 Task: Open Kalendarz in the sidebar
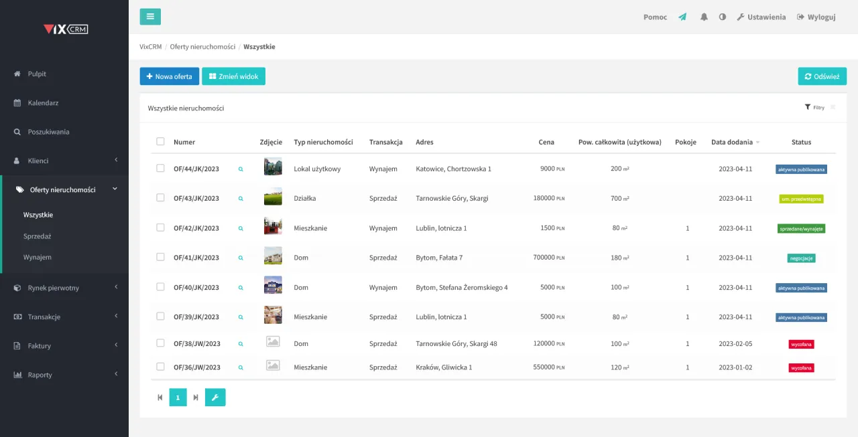[x=43, y=103]
